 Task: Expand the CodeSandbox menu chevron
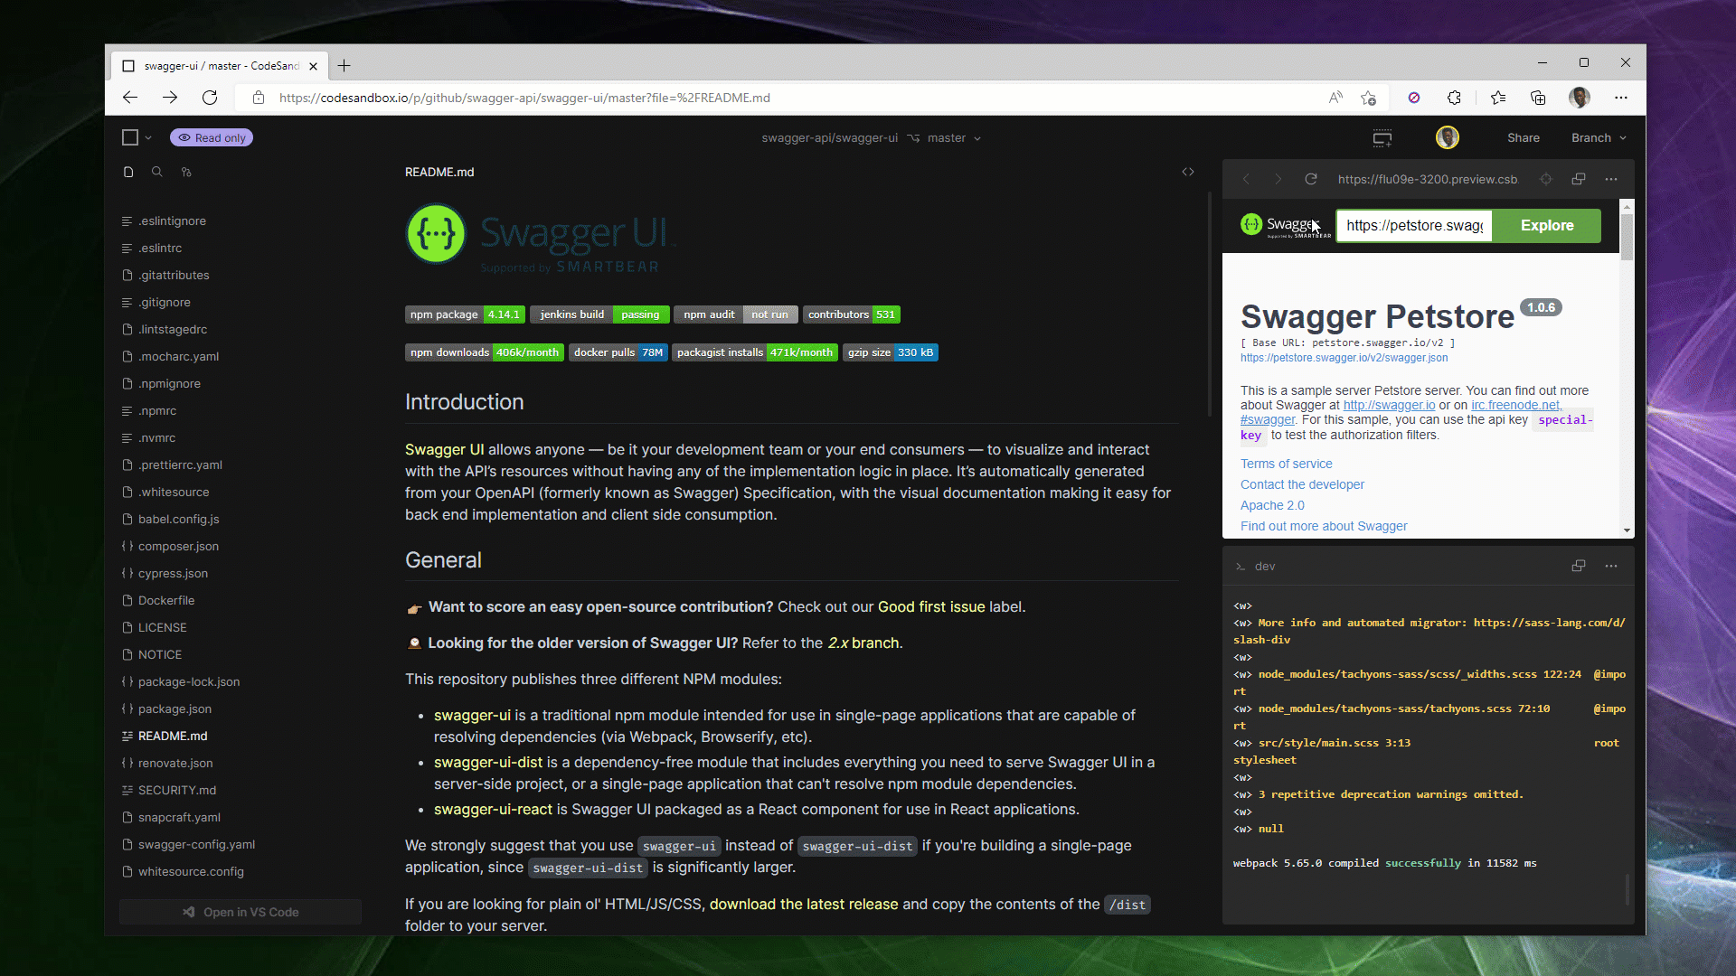pyautogui.click(x=148, y=138)
